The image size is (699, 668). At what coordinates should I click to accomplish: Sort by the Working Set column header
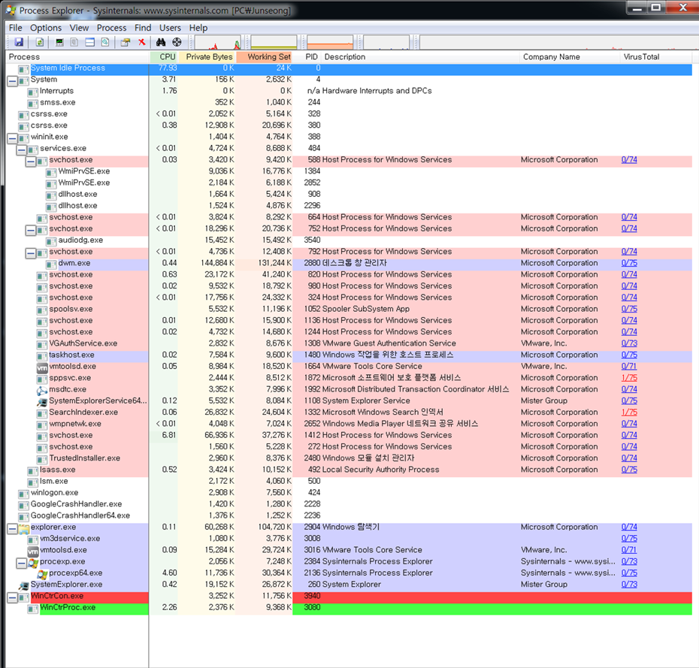pyautogui.click(x=265, y=56)
